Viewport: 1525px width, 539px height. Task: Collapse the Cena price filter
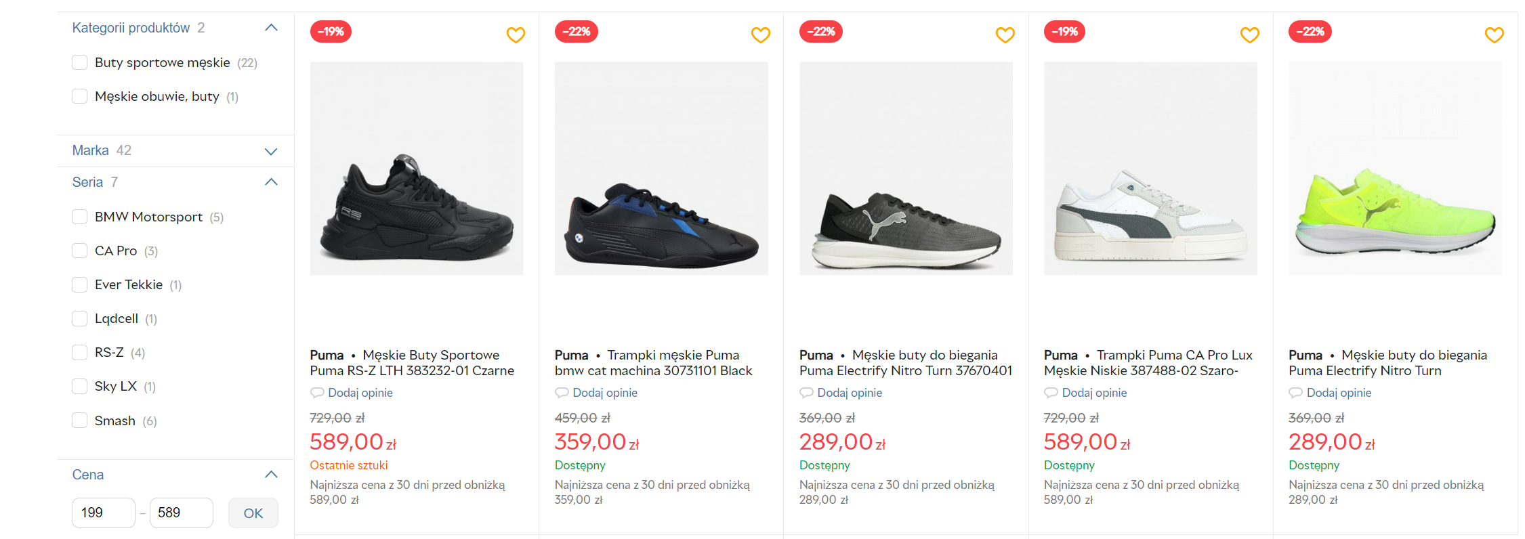(x=271, y=475)
